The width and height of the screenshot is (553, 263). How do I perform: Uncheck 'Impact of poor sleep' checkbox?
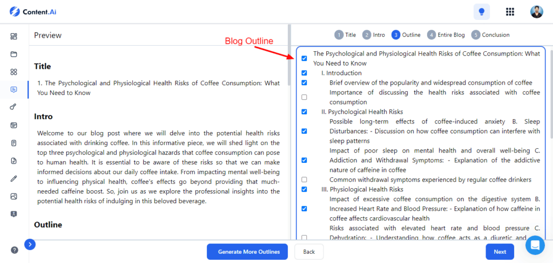[x=305, y=160]
